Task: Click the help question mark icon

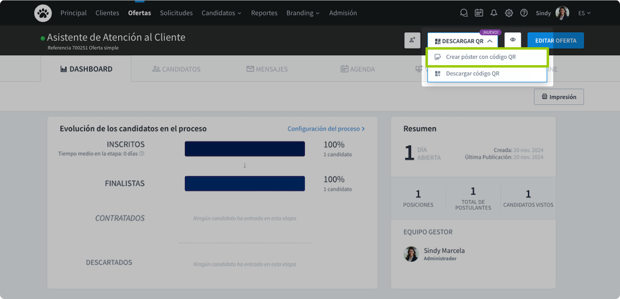Action: point(524,13)
